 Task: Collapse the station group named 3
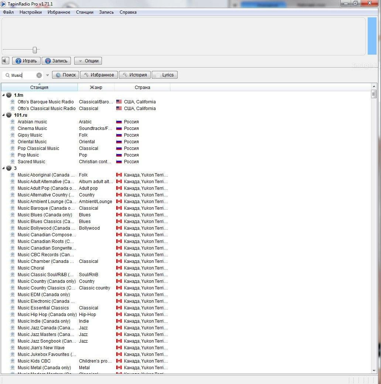coord(3,168)
